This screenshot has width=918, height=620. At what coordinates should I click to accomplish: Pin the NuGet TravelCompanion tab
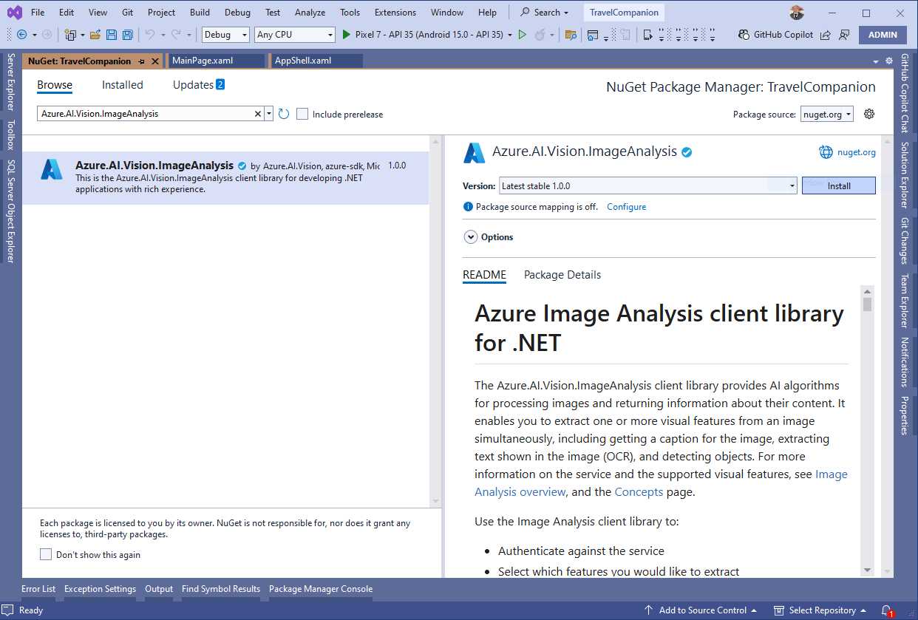pos(142,61)
